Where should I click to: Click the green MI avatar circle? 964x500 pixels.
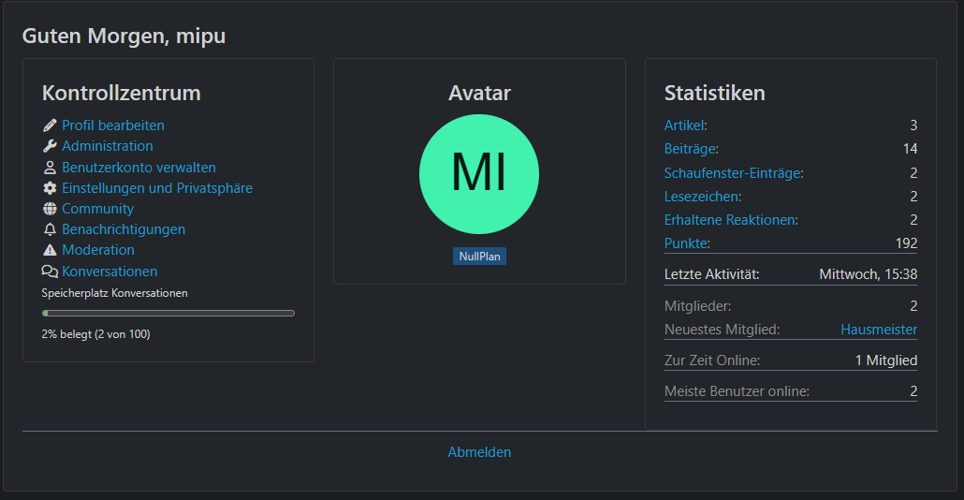tap(479, 173)
